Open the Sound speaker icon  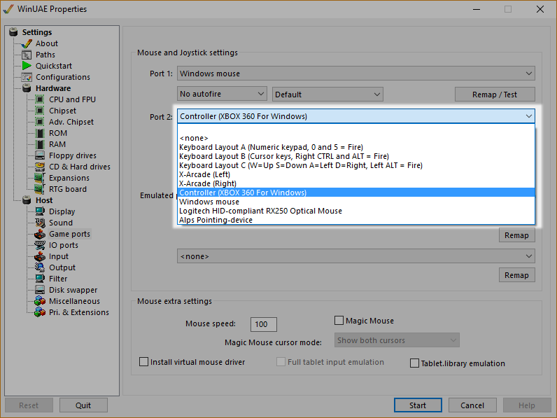pos(40,223)
